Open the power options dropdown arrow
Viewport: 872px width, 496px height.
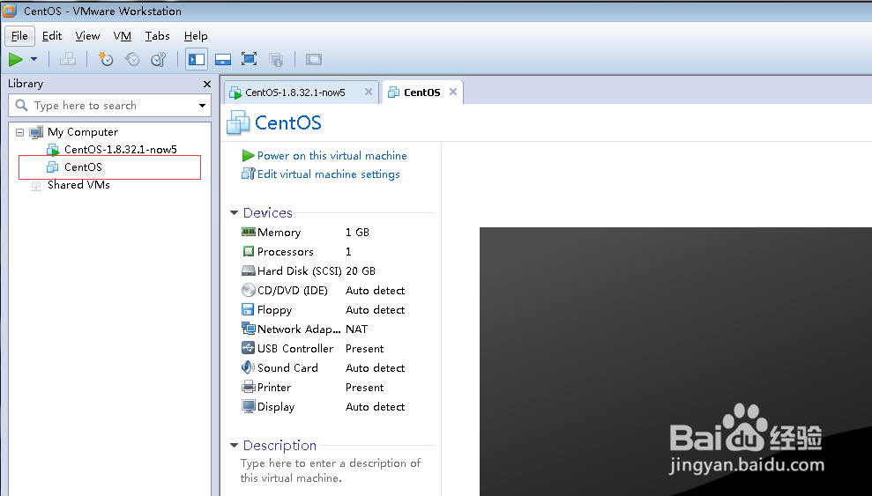tap(34, 59)
